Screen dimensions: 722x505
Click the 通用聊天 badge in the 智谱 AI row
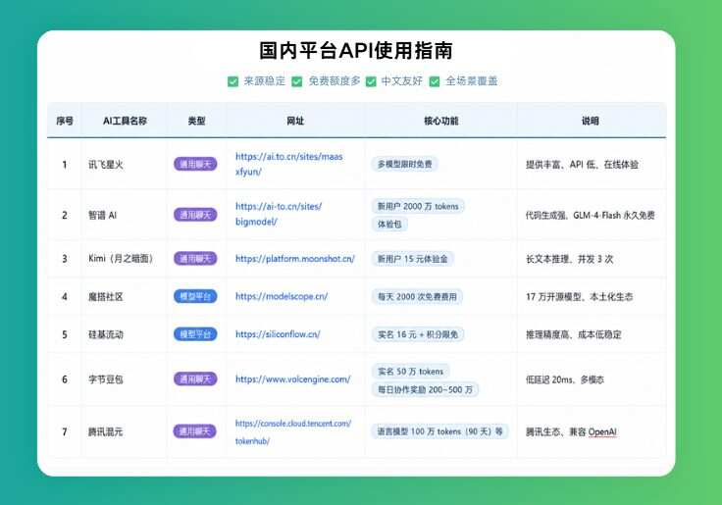(x=195, y=215)
